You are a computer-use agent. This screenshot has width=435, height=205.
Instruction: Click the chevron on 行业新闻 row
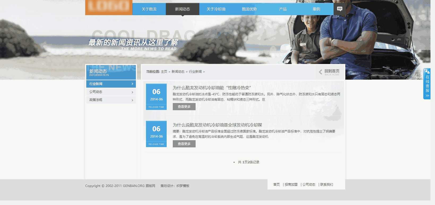pos(132,84)
